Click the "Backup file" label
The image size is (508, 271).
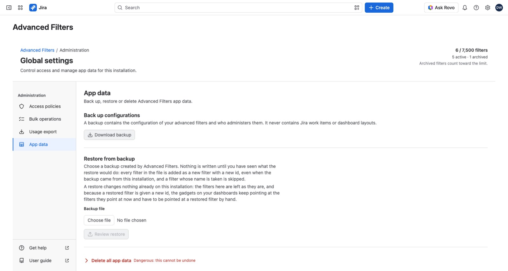(x=94, y=209)
